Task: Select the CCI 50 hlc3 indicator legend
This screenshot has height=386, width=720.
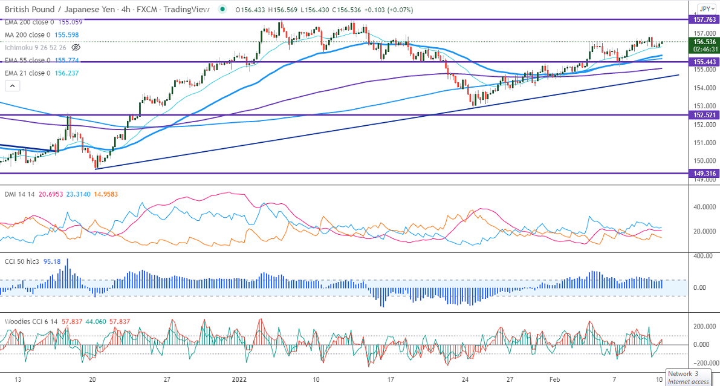Action: point(22,261)
